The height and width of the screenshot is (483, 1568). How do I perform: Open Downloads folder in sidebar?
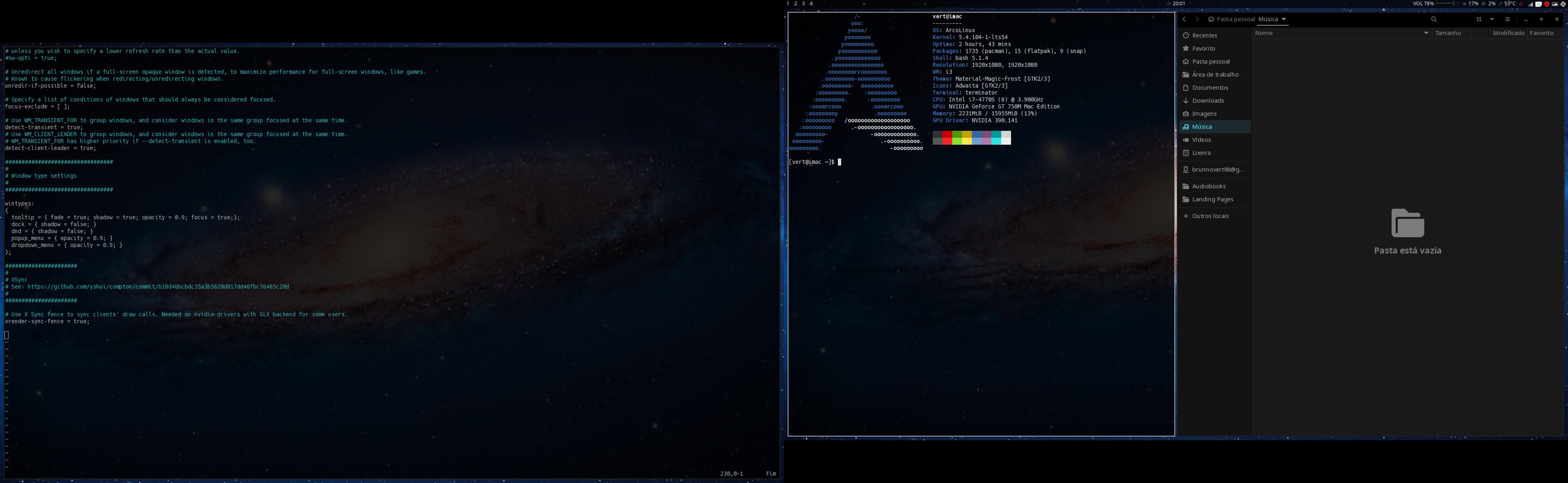point(1208,101)
